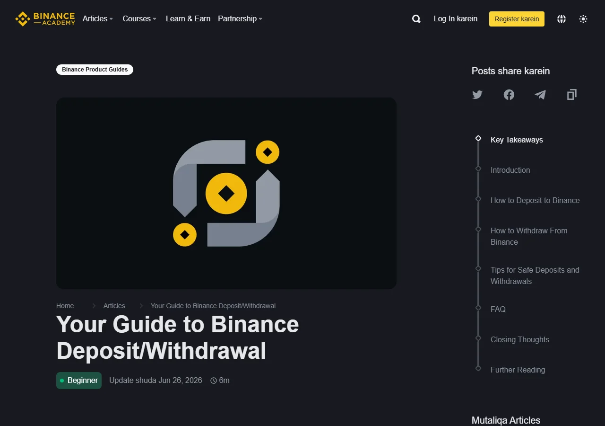Jump to Closing Thoughts section
The height and width of the screenshot is (426, 605).
(520, 340)
